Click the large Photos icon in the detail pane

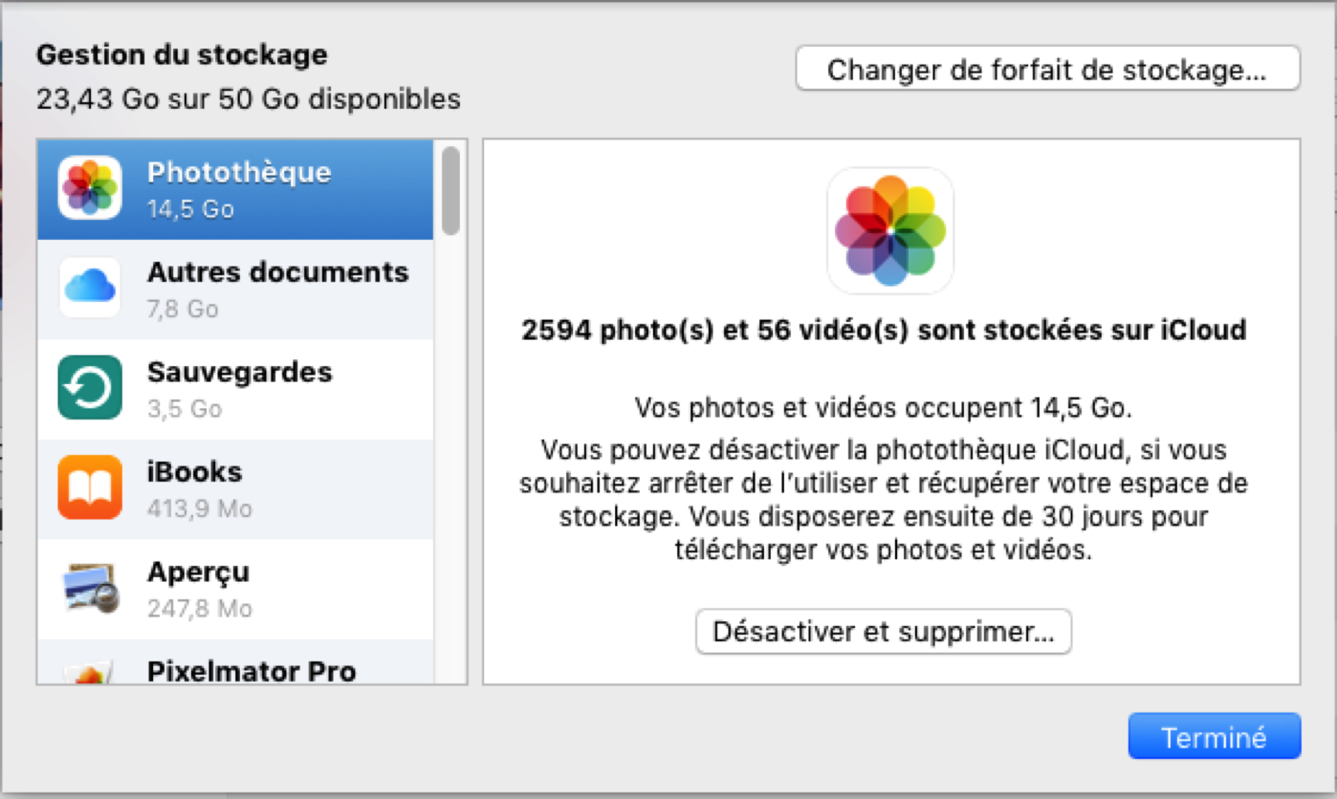point(890,230)
